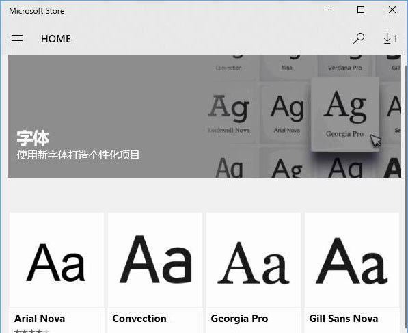
Task: Open the Georgia Pro font preview
Action: coord(254,260)
